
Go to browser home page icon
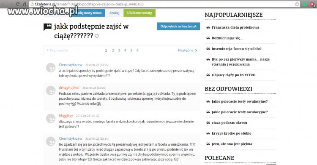point(25,4)
